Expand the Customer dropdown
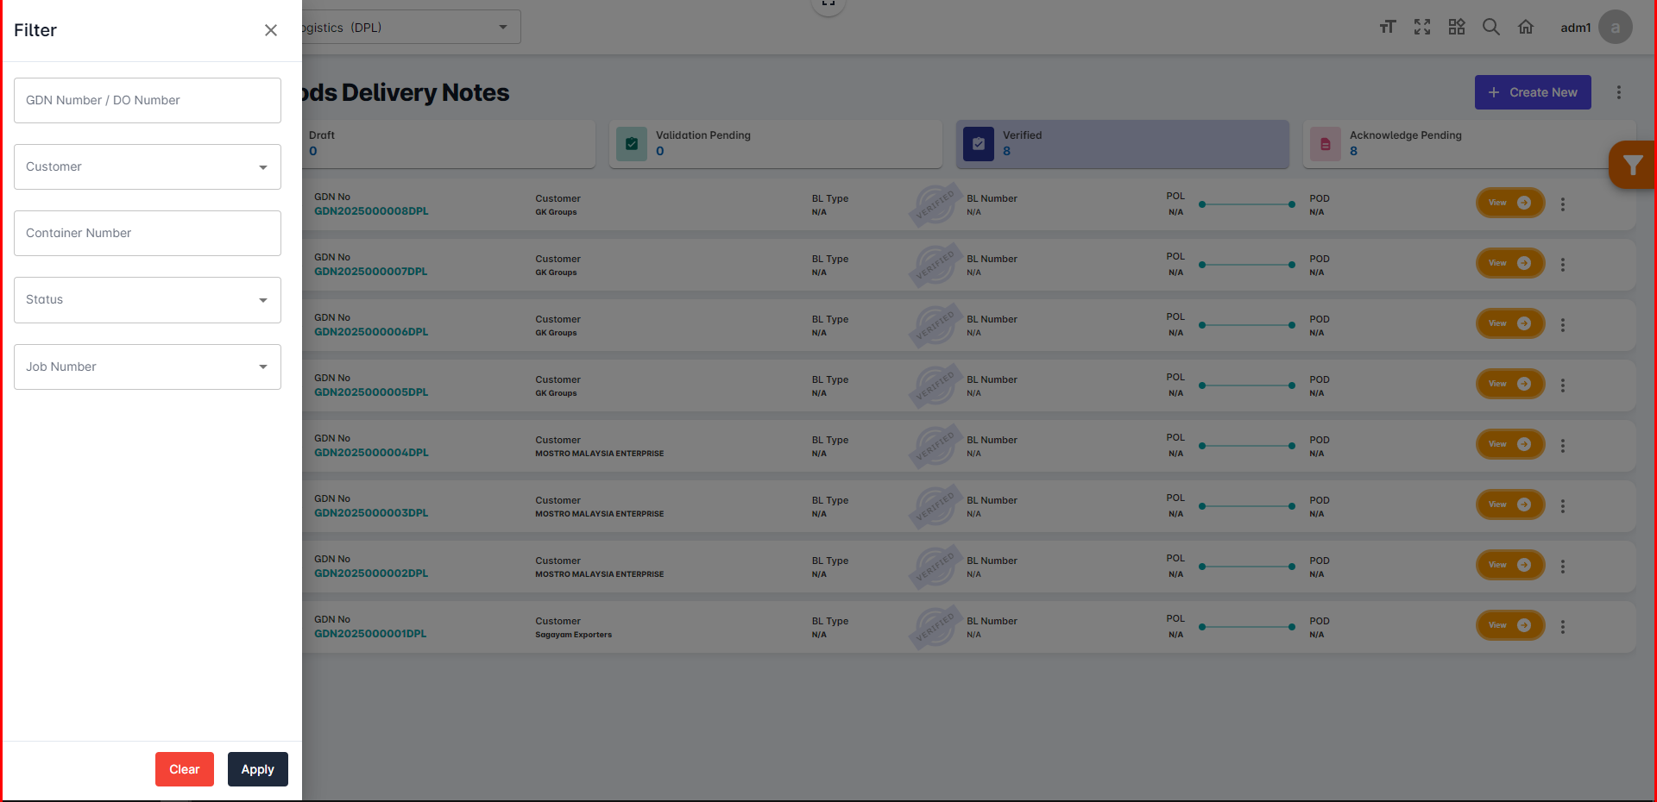This screenshot has width=1657, height=802. pos(148,167)
